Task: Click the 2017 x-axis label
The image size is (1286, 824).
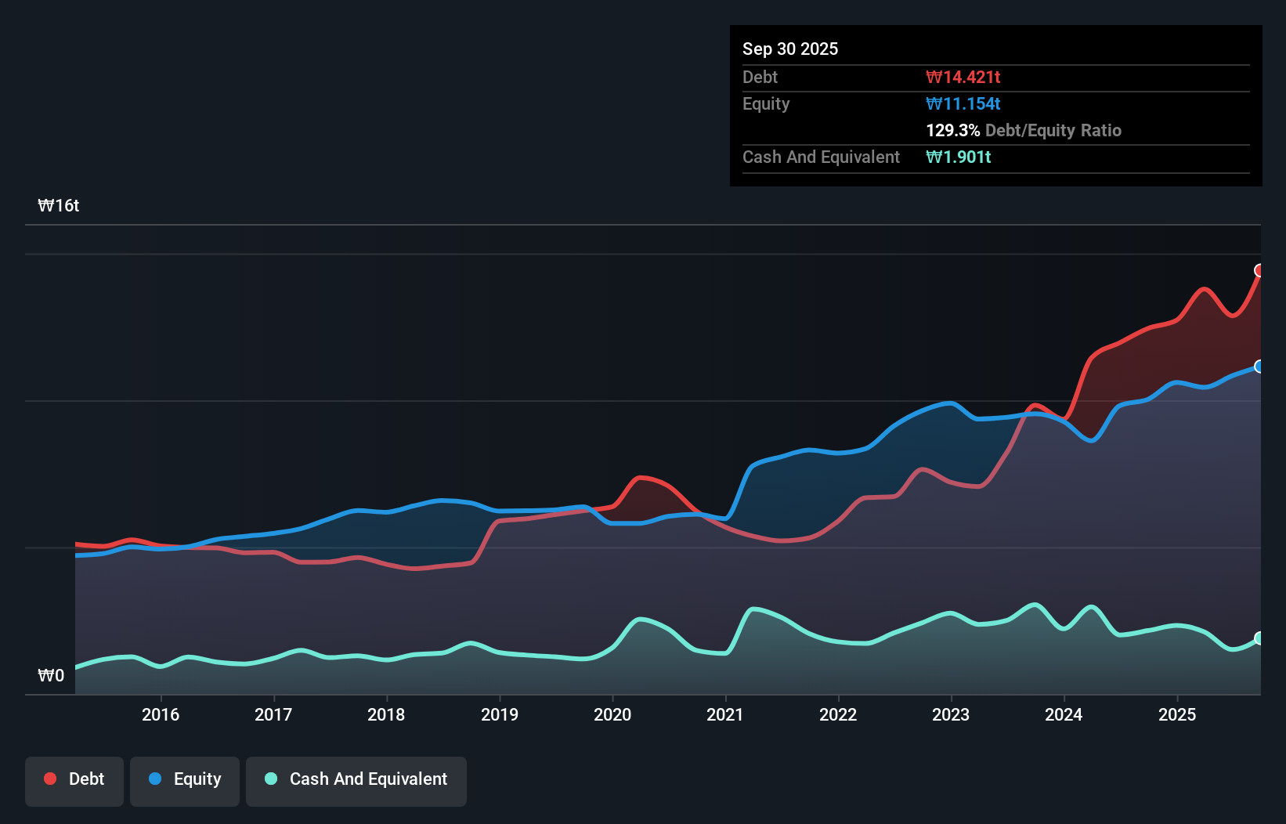Action: point(273,714)
